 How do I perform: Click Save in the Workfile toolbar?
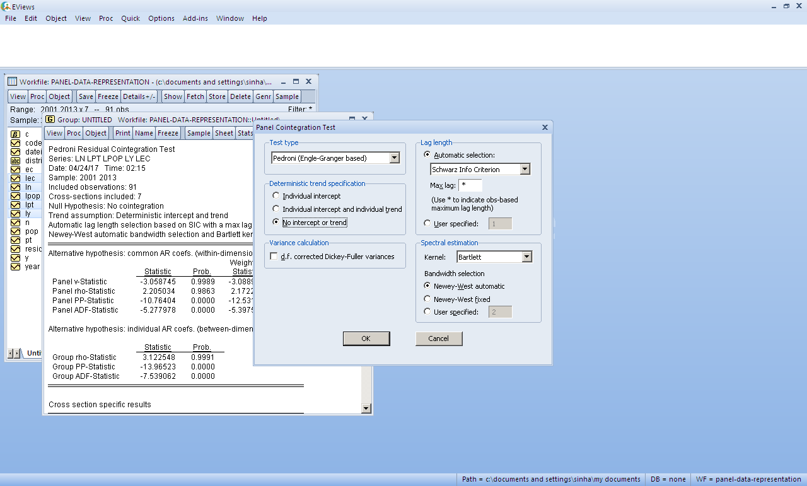point(86,96)
